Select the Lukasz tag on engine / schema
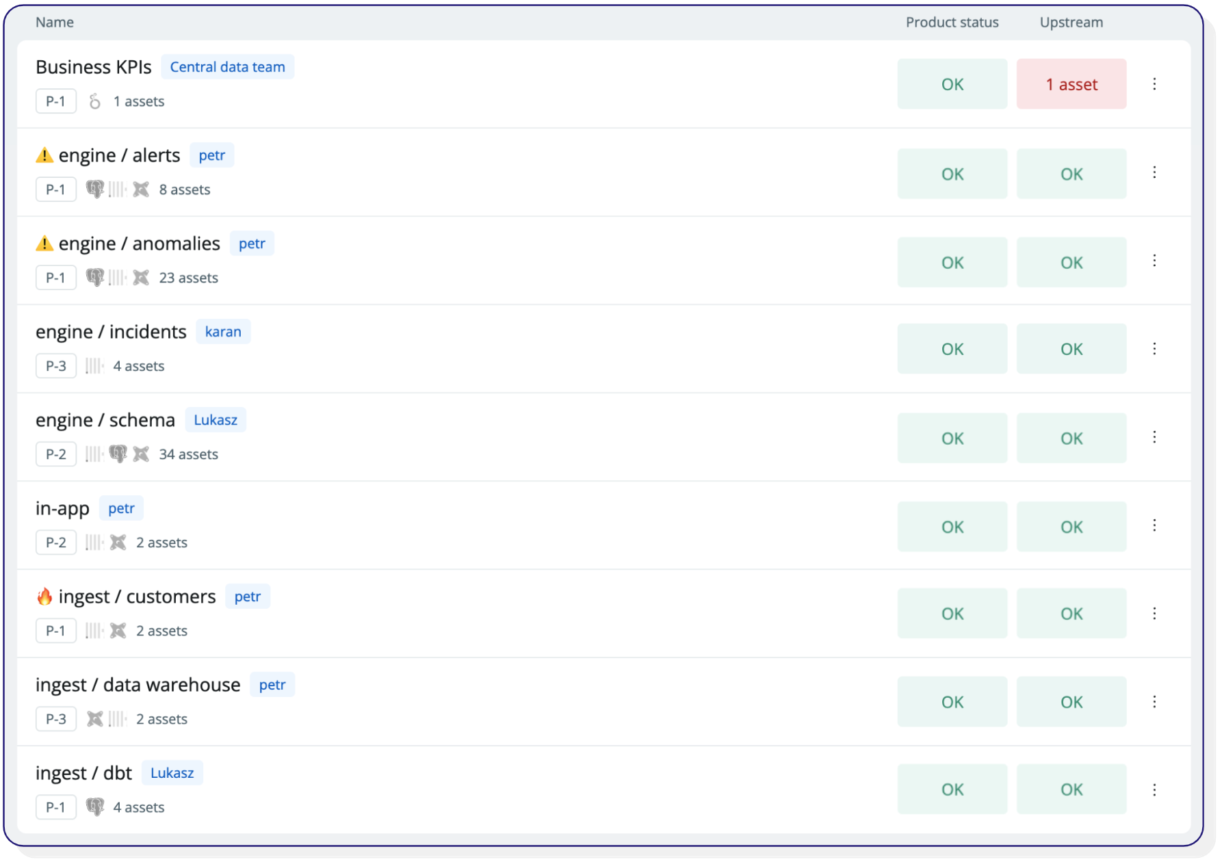1222x862 pixels. click(x=216, y=420)
